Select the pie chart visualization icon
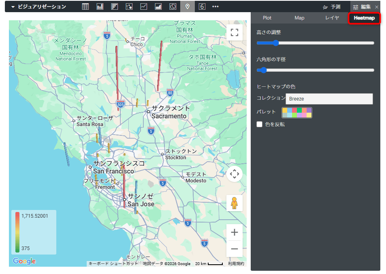386x274 pixels. click(173, 6)
